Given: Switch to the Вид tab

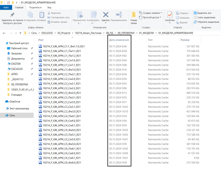Looking at the screenshot, I should [49, 8].
